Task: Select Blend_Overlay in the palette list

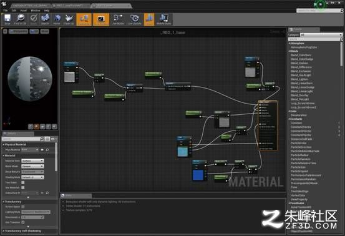Action: click(x=299, y=96)
